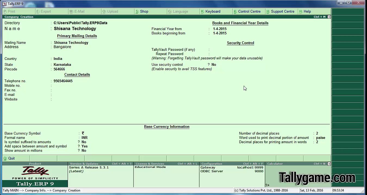
Task: Click the Mailing Name field
Action: [x=71, y=43]
